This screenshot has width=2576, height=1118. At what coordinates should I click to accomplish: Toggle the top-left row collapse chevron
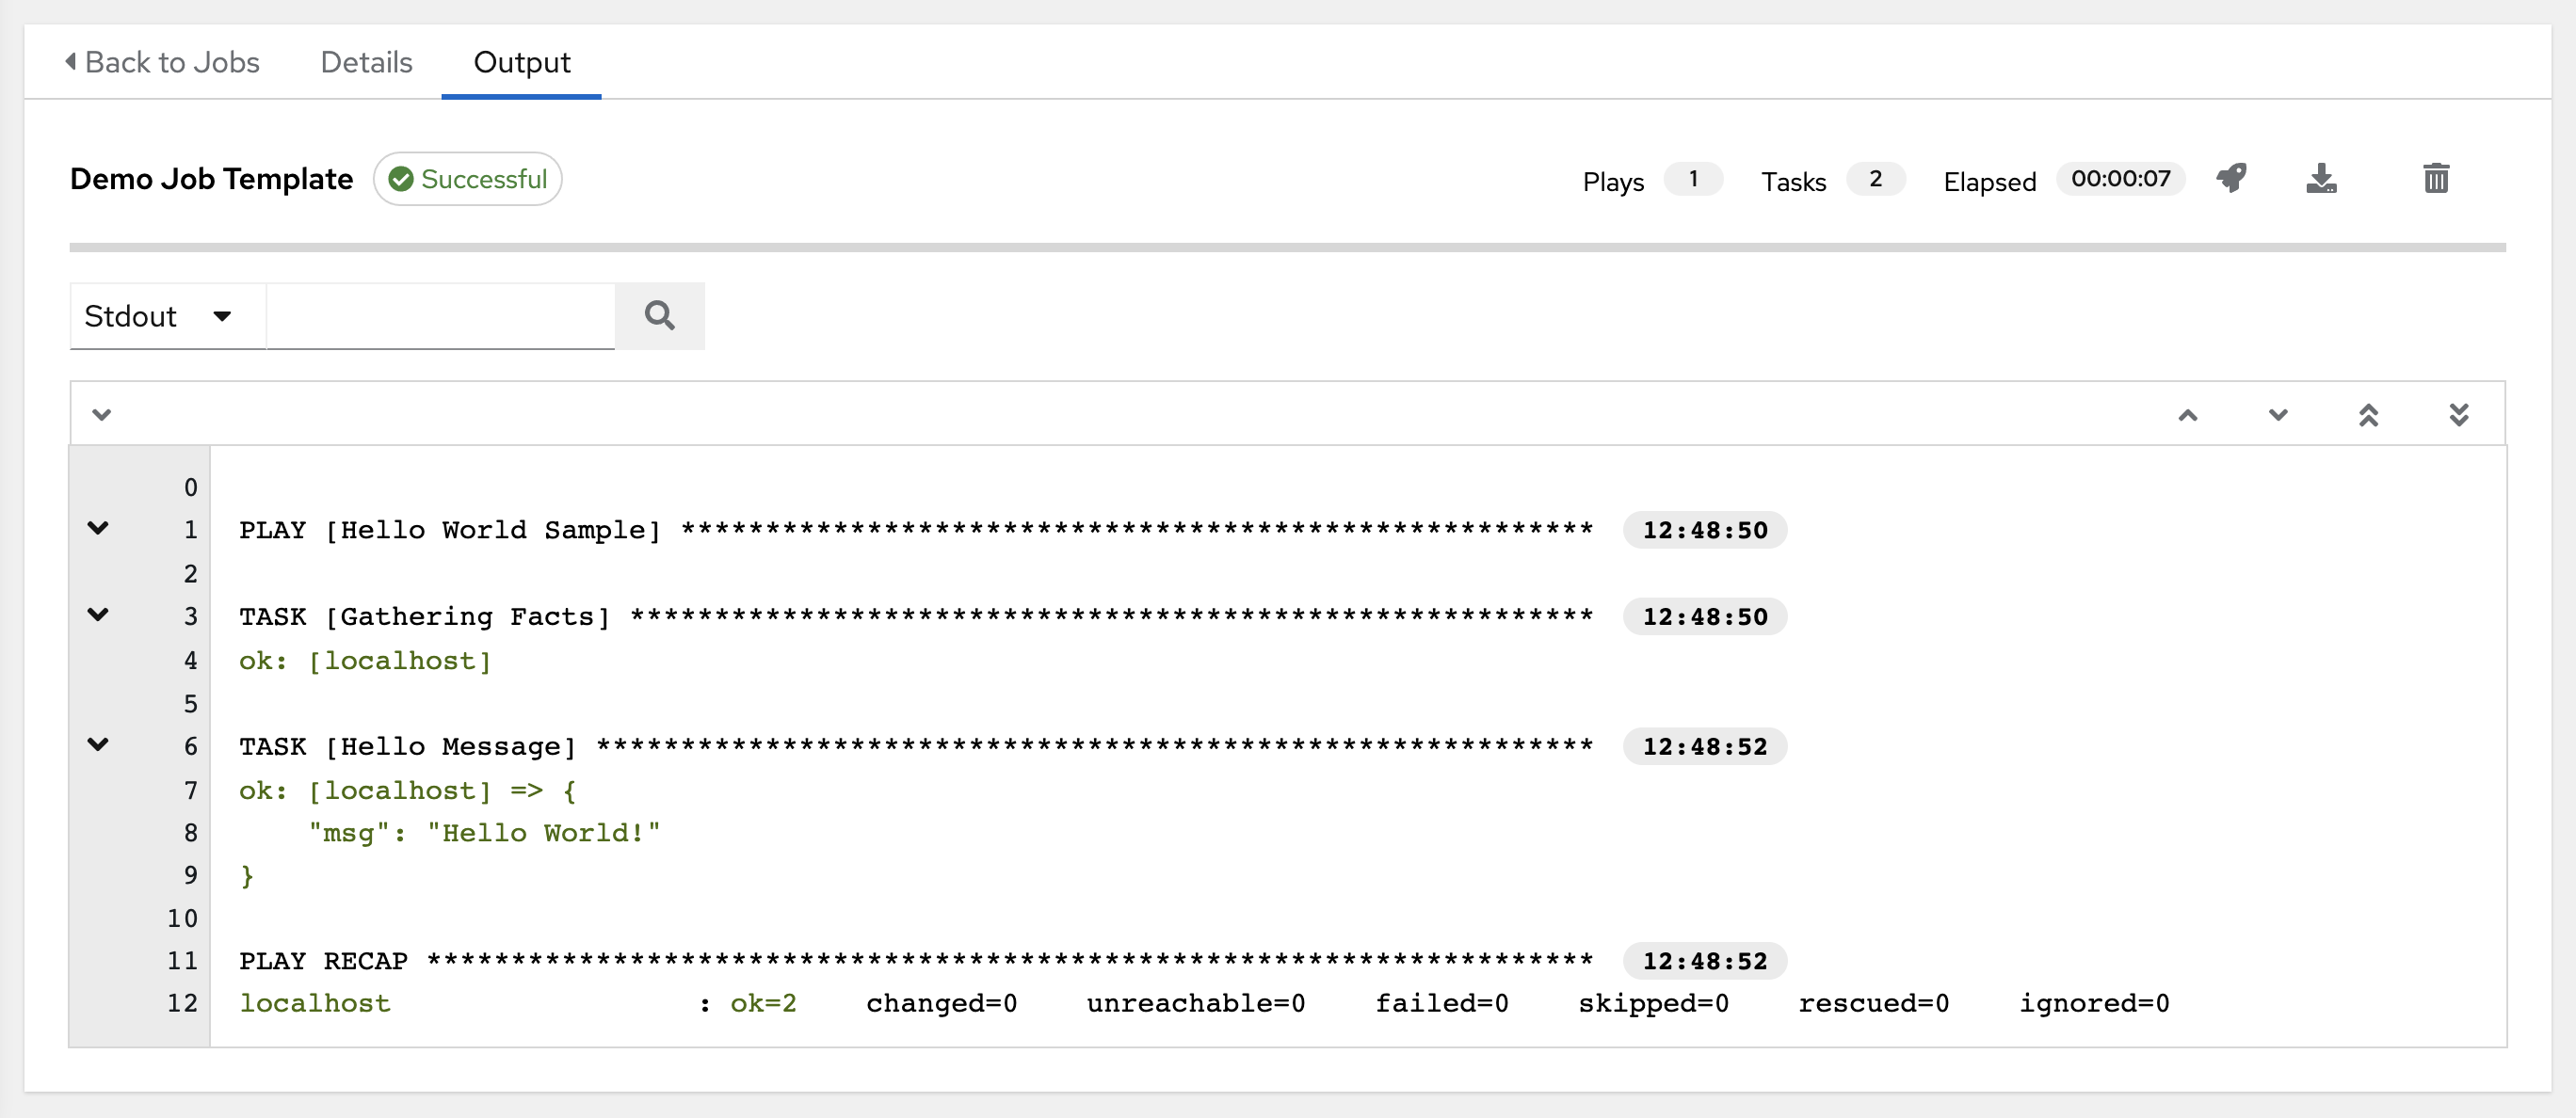click(102, 414)
